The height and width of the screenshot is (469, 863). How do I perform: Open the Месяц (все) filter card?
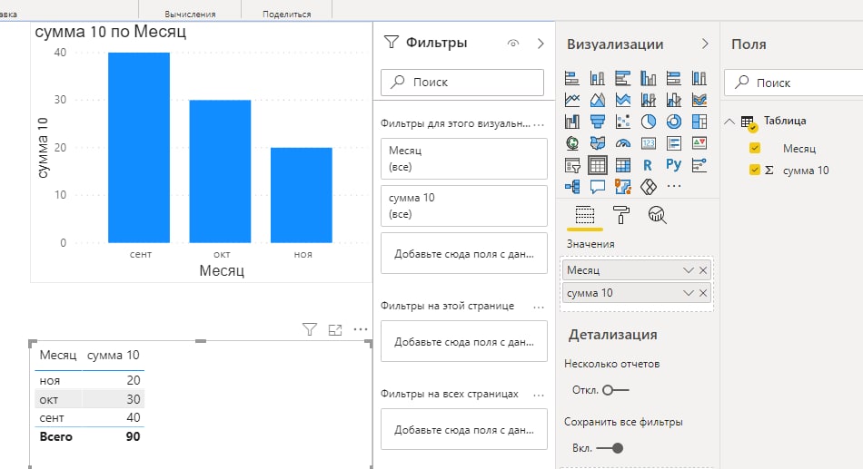[x=464, y=159]
